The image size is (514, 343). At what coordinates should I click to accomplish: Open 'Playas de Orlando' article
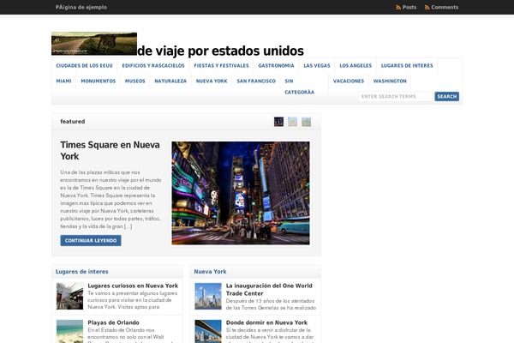pyautogui.click(x=113, y=322)
